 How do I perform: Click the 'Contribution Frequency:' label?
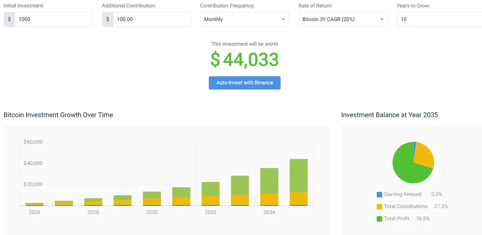tap(227, 6)
